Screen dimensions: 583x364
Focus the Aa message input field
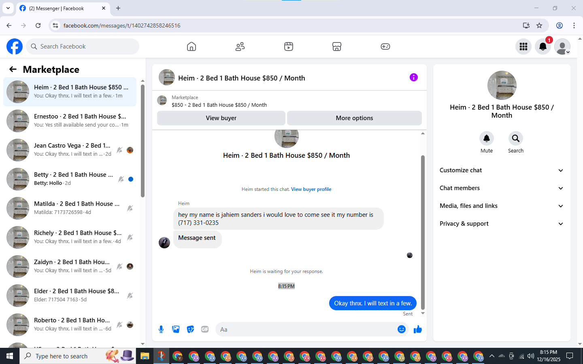[306, 330]
